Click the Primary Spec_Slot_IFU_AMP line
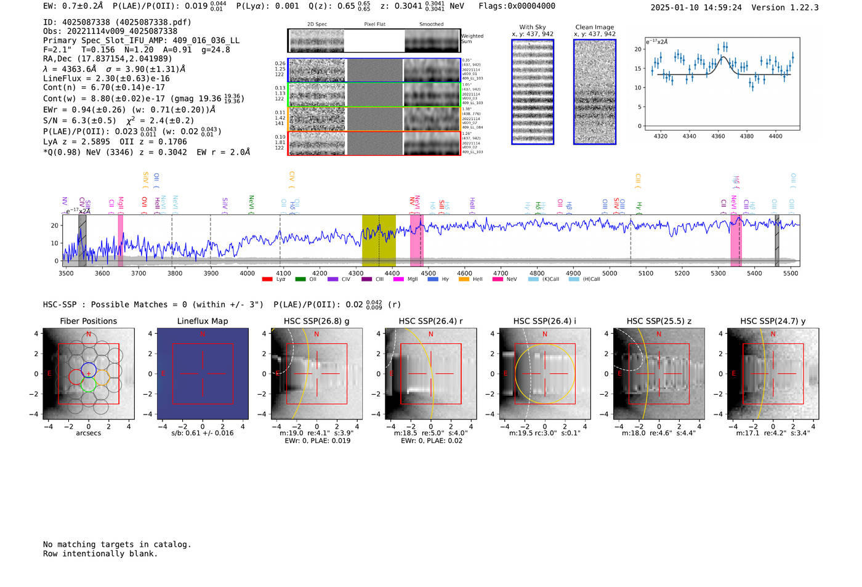862x587 pixels. click(x=142, y=41)
